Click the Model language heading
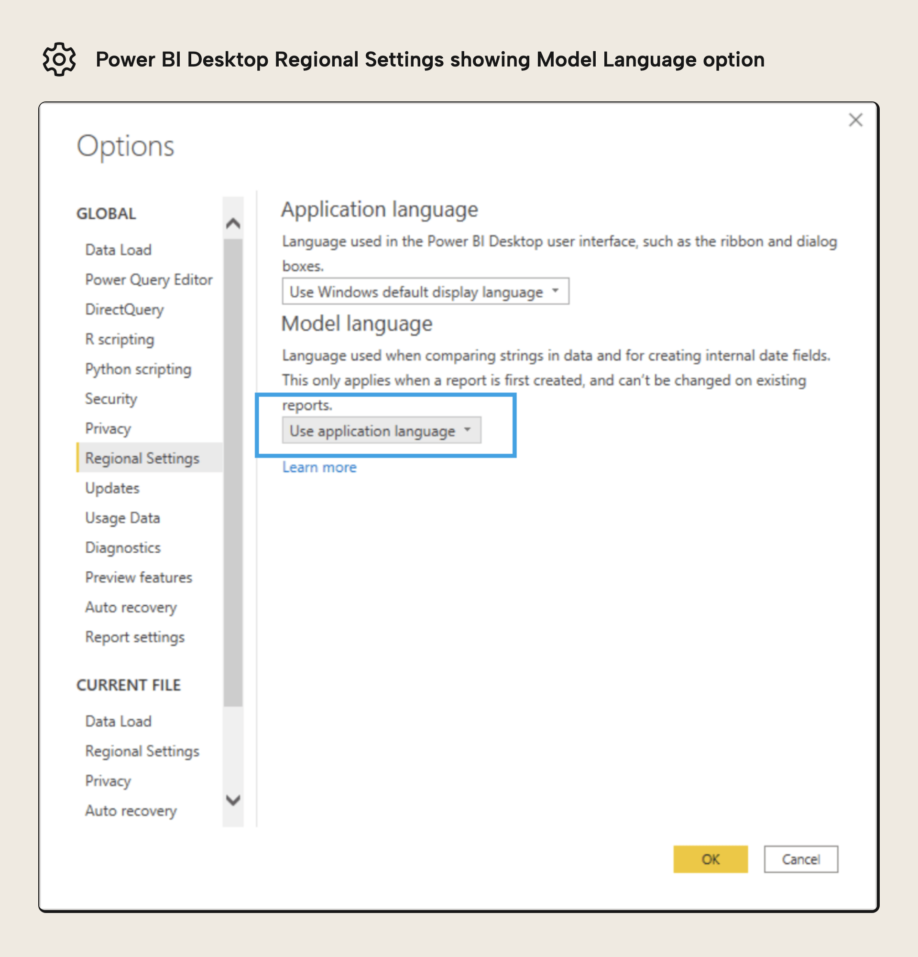 click(357, 324)
